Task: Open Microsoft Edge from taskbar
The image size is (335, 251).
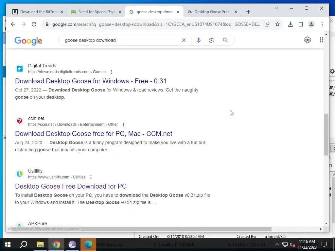Action: (x=88, y=244)
